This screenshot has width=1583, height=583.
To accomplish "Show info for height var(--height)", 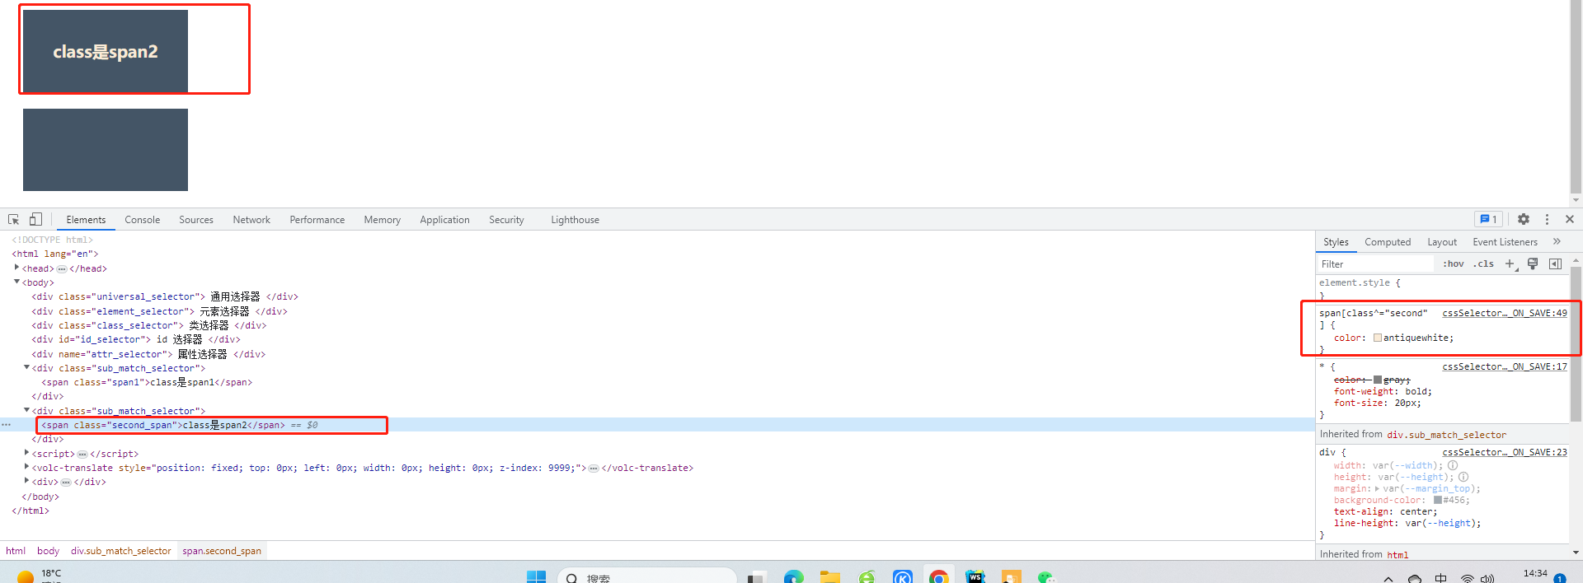I will pyautogui.click(x=1463, y=477).
